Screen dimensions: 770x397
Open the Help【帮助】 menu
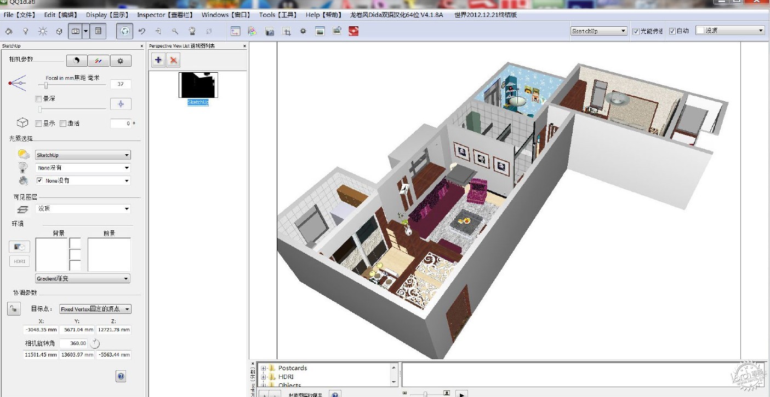[x=323, y=15]
